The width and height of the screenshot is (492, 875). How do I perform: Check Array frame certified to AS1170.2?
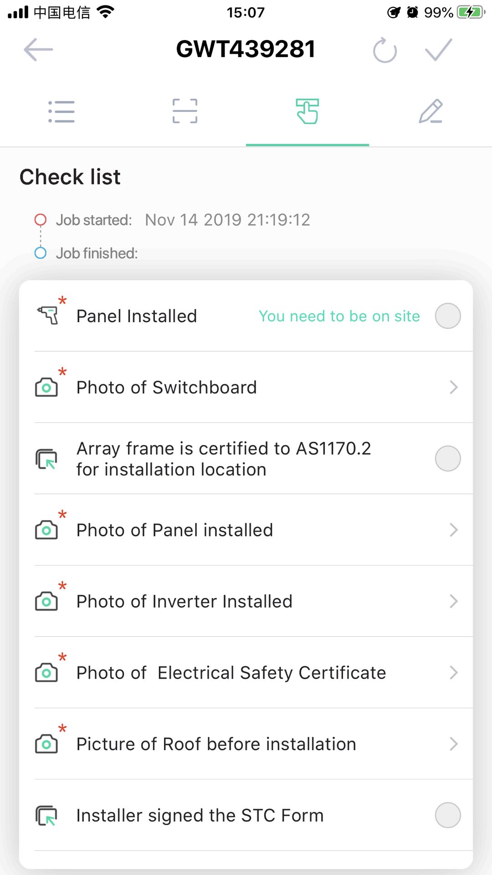pyautogui.click(x=448, y=458)
